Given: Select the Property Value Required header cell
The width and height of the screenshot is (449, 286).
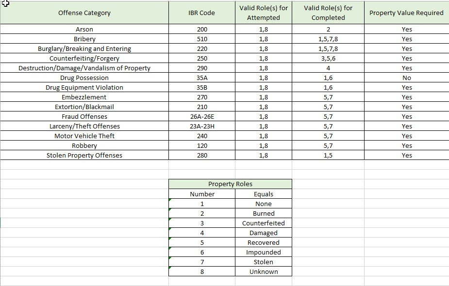Looking at the screenshot, I should (406, 13).
